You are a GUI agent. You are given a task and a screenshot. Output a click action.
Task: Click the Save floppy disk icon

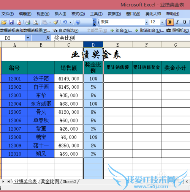click(11, 22)
